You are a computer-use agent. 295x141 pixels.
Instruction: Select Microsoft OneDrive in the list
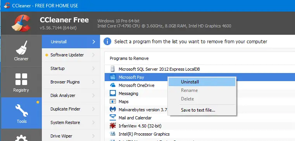pyautogui.click(x=136, y=85)
